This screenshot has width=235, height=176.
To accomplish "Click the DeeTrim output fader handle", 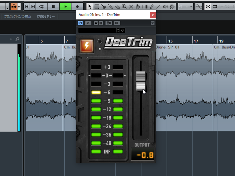I will tap(141, 81).
